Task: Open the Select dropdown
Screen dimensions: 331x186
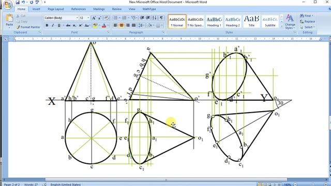Action: click(x=307, y=27)
